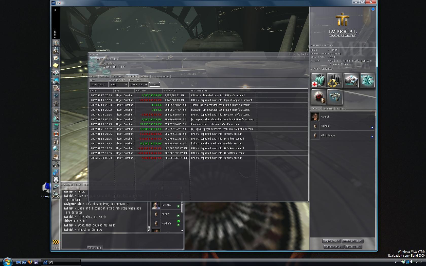Viewport: 426px width, 266px height.
Task: Click the lifebuoy help icon in sidebar
Action: pos(56,134)
